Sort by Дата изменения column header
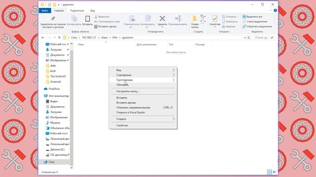The image size is (316, 177). coord(146,45)
